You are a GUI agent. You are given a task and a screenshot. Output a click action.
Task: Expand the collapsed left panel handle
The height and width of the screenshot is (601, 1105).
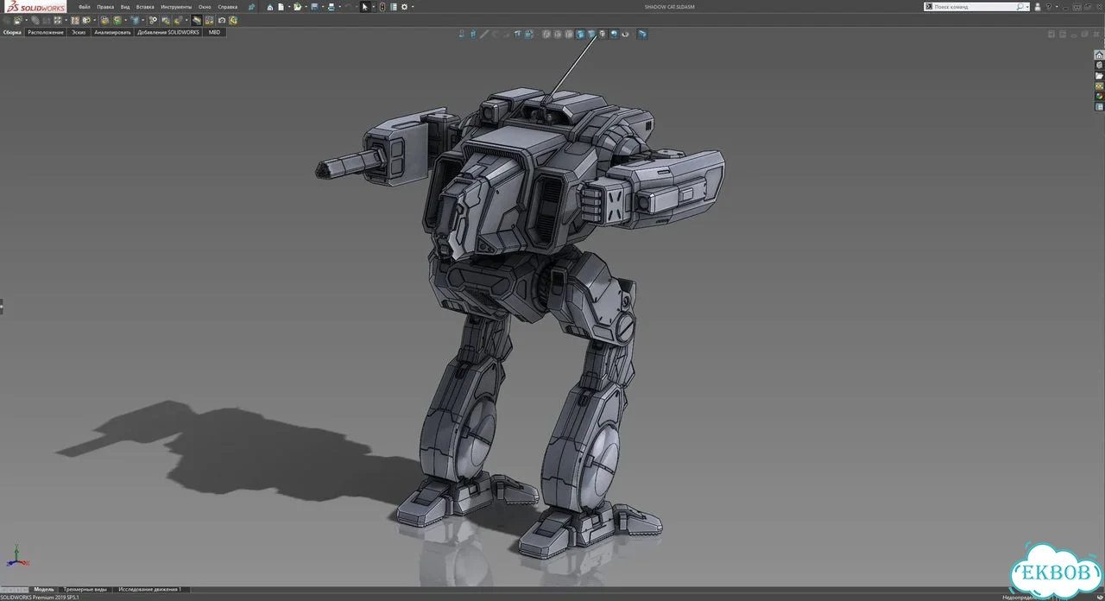tap(2, 306)
